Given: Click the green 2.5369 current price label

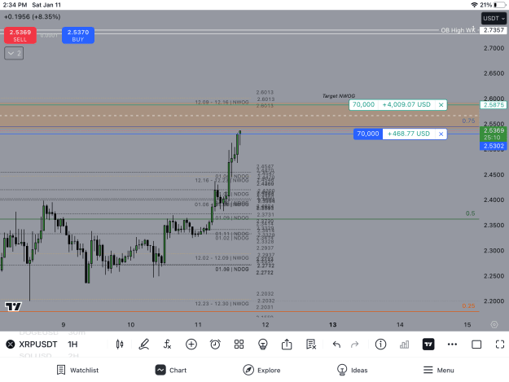Looking at the screenshot, I should [494, 134].
